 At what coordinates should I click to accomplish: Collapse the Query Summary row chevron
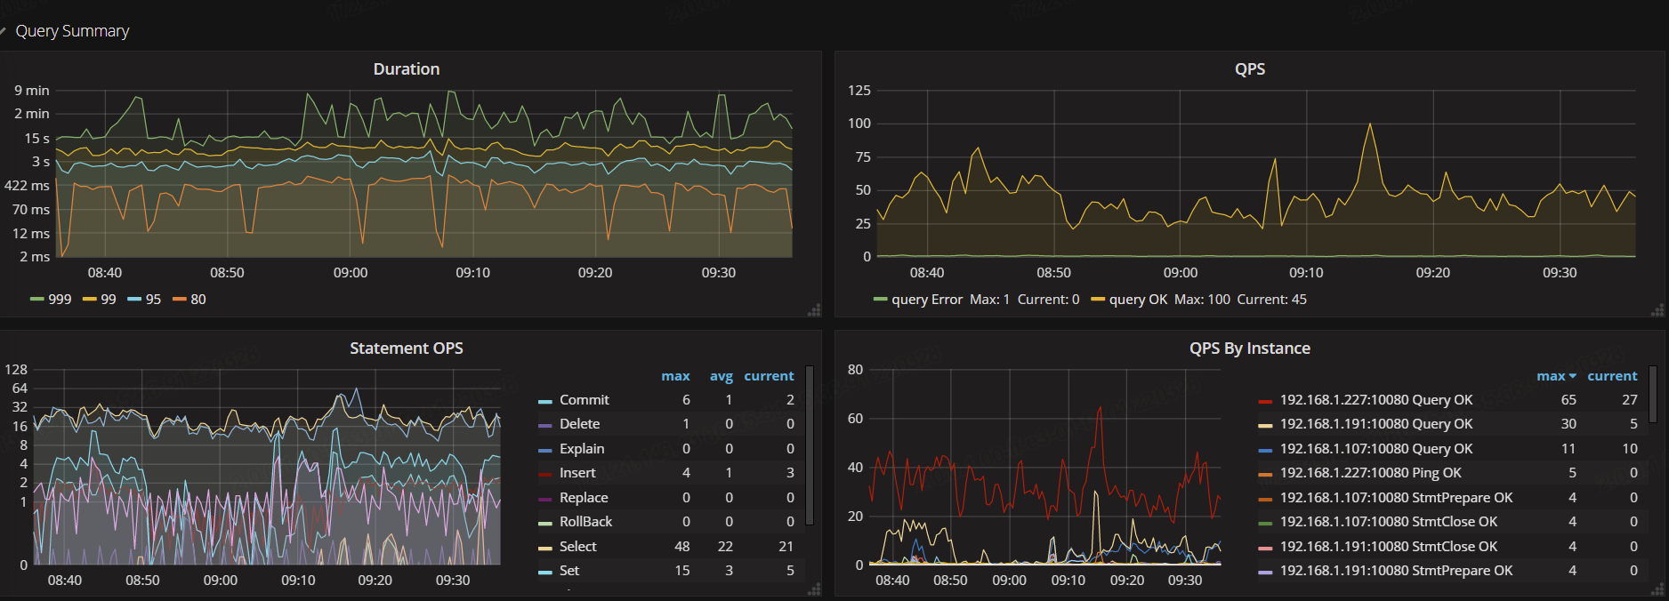(x=4, y=31)
